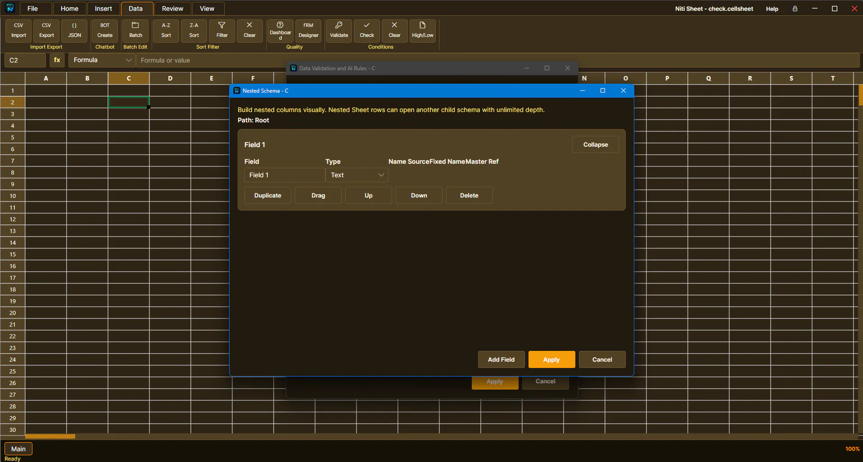
Task: Switch to the Home tab
Action: pyautogui.click(x=69, y=9)
